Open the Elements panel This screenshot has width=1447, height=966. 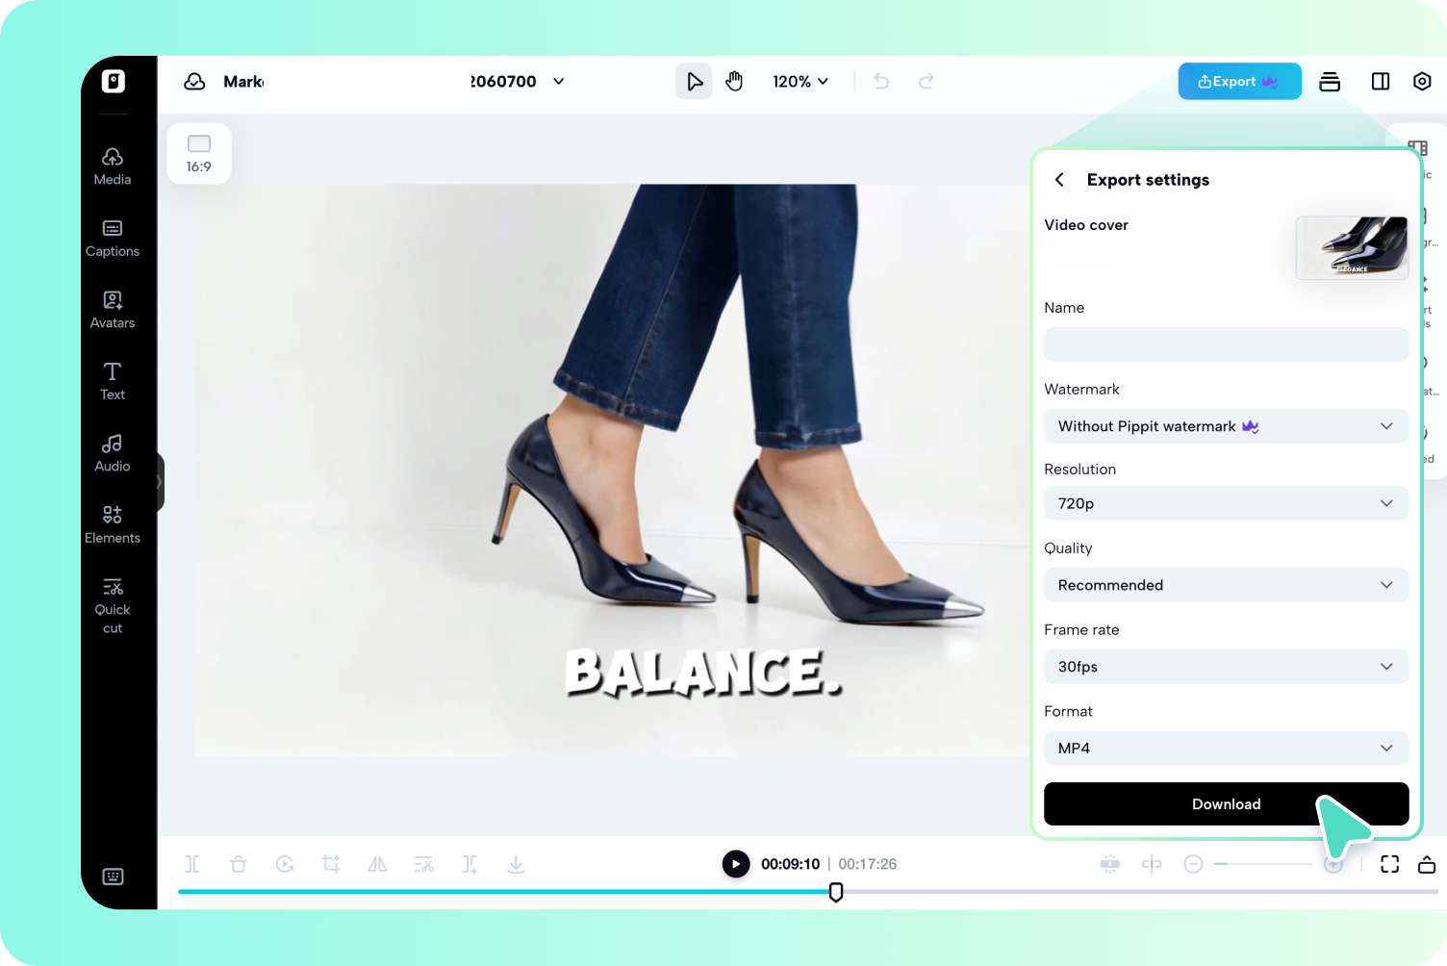pyautogui.click(x=113, y=525)
